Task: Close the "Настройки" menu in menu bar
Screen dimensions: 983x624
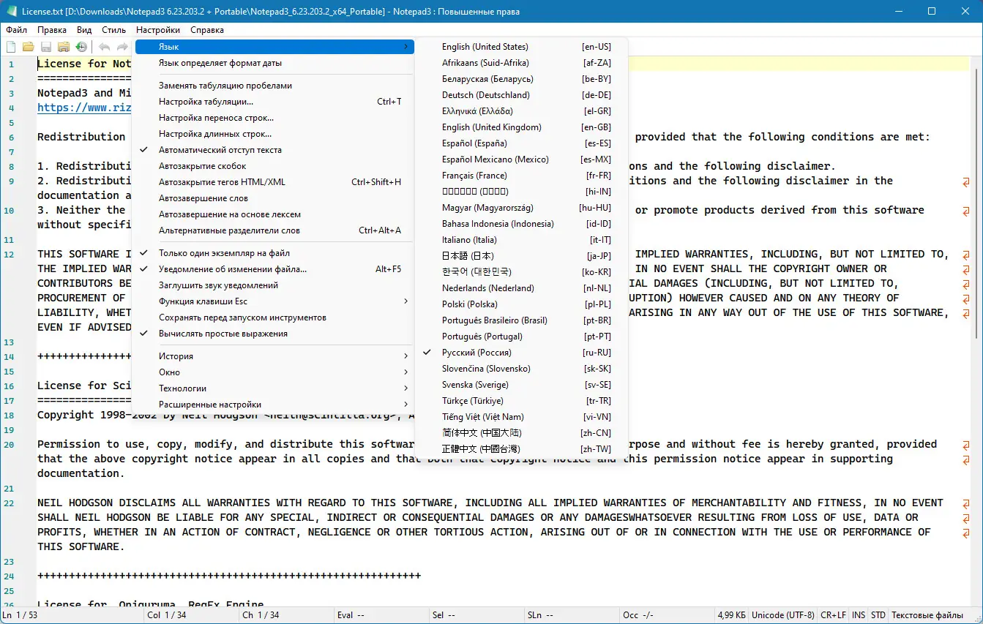Action: point(158,30)
